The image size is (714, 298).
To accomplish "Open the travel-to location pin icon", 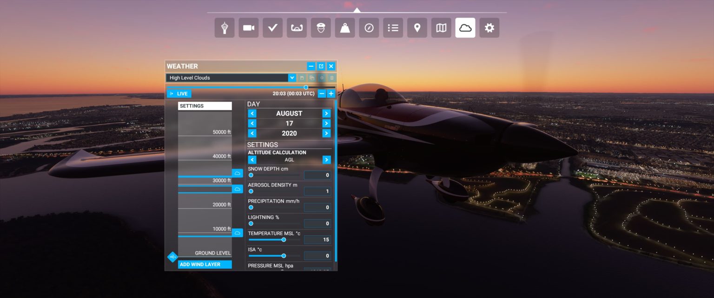I will click(x=417, y=27).
